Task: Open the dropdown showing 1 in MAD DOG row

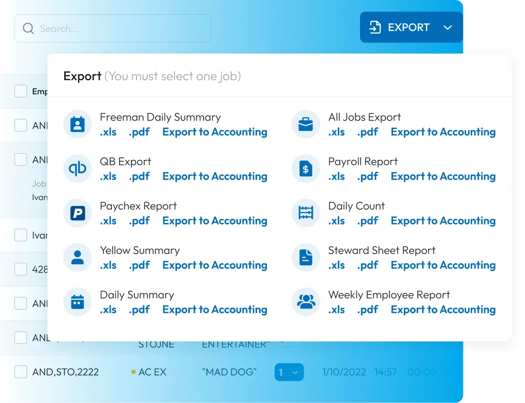Action: 289,372
